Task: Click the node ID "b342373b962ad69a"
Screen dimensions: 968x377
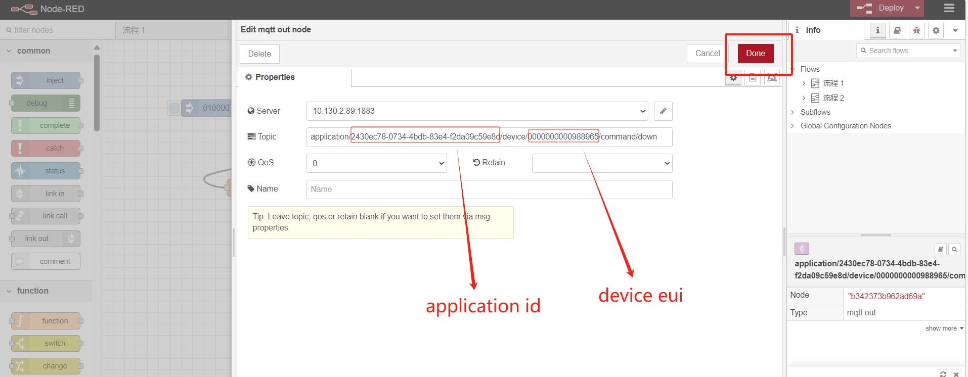Action: click(886, 296)
